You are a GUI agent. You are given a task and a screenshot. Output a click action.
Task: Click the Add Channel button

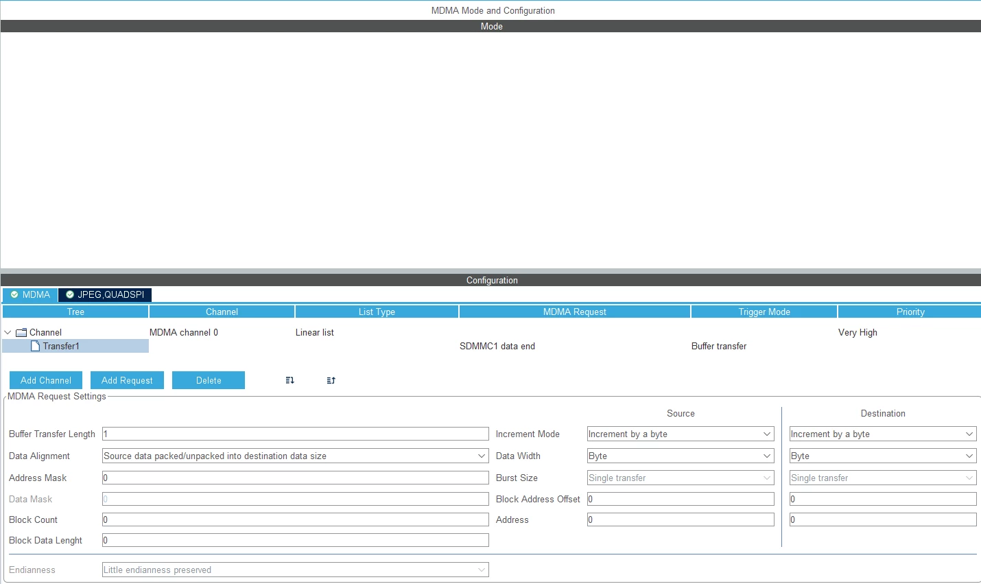(46, 381)
